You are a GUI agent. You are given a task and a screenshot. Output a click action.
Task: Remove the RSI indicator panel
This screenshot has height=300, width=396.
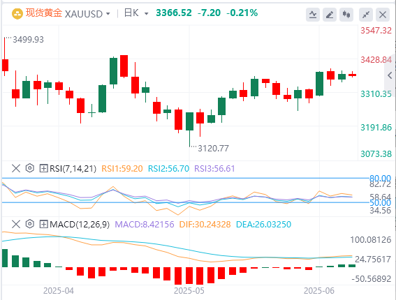point(16,168)
